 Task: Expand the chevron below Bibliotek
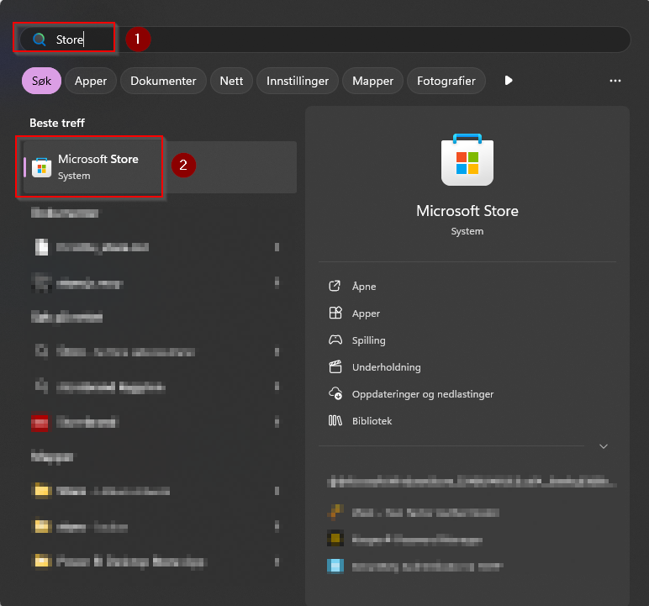(604, 446)
